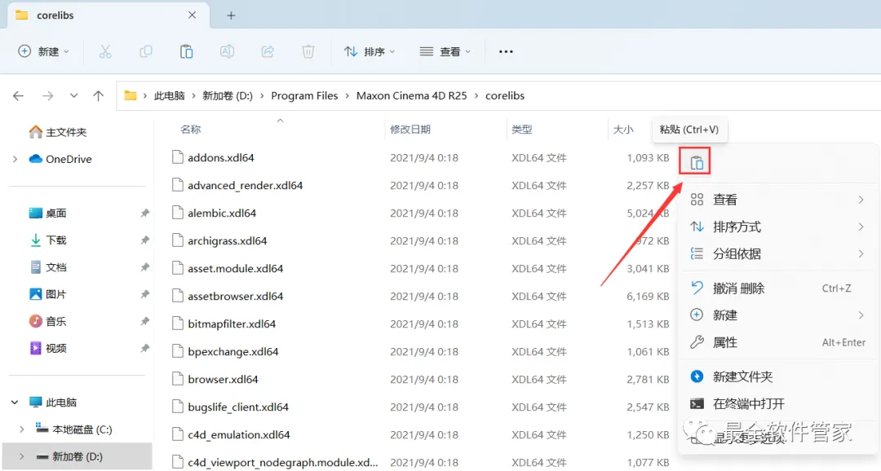
Task: Go back with the left arrow
Action: [19, 96]
